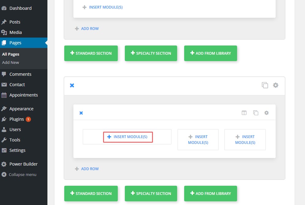The height and width of the screenshot is (205, 305).
Task: Insert module in the rightmost column
Action: (245, 140)
